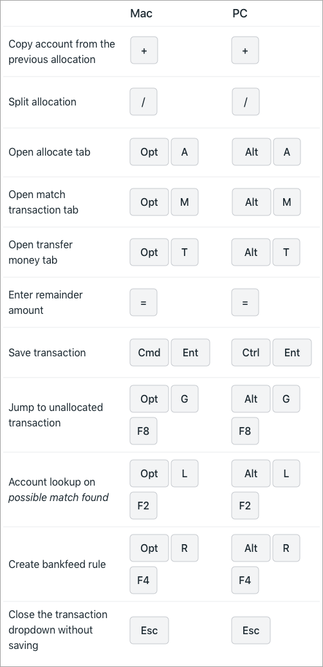Click the PC A key for Open allocate tab
This screenshot has width=323, height=667.
pyautogui.click(x=286, y=152)
